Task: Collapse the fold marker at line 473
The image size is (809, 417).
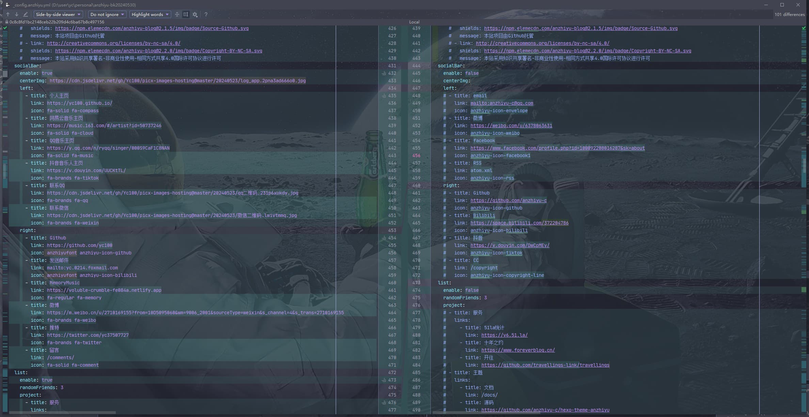Action: (384, 380)
